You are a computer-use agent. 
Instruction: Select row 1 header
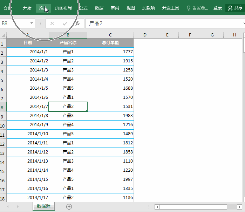(3, 43)
